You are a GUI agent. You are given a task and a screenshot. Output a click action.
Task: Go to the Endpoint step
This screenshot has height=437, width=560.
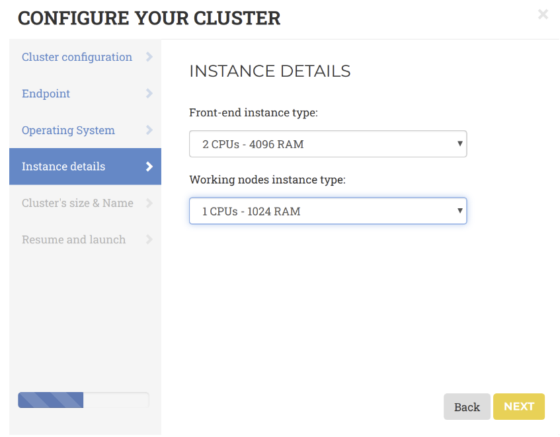point(46,93)
